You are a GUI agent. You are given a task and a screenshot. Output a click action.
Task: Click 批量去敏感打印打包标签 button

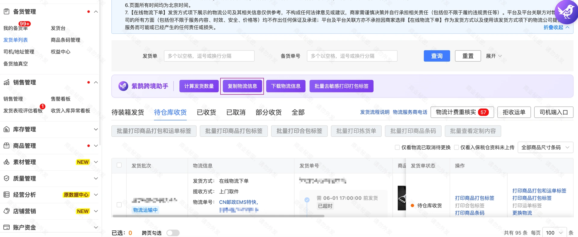click(x=341, y=86)
